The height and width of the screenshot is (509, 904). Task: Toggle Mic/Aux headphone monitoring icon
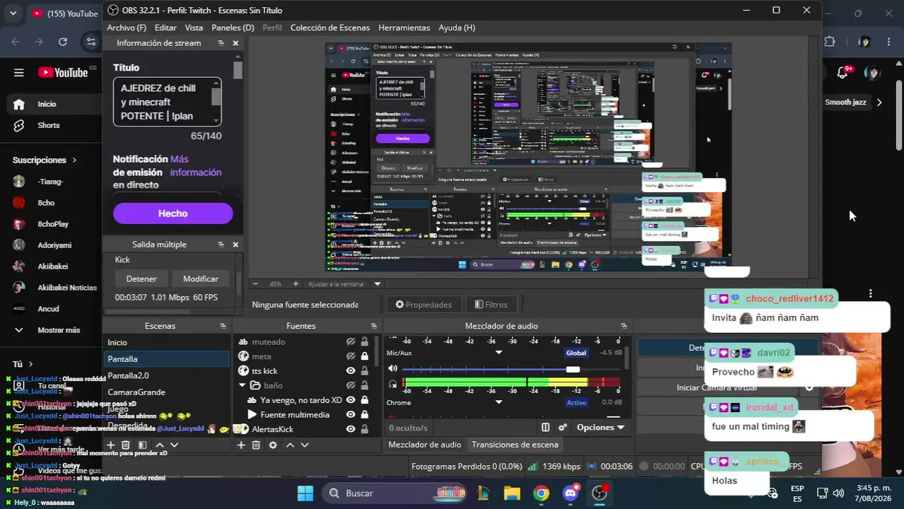[393, 384]
